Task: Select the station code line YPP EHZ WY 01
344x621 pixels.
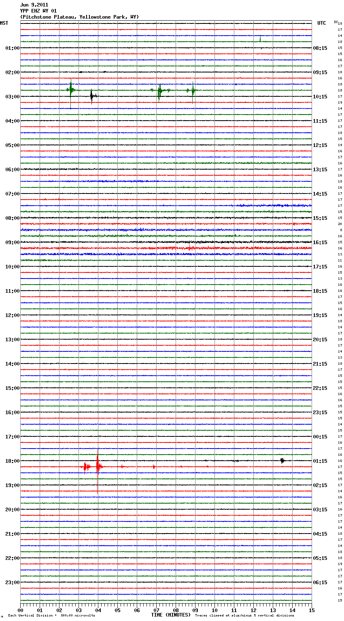Action: pyautogui.click(x=38, y=11)
